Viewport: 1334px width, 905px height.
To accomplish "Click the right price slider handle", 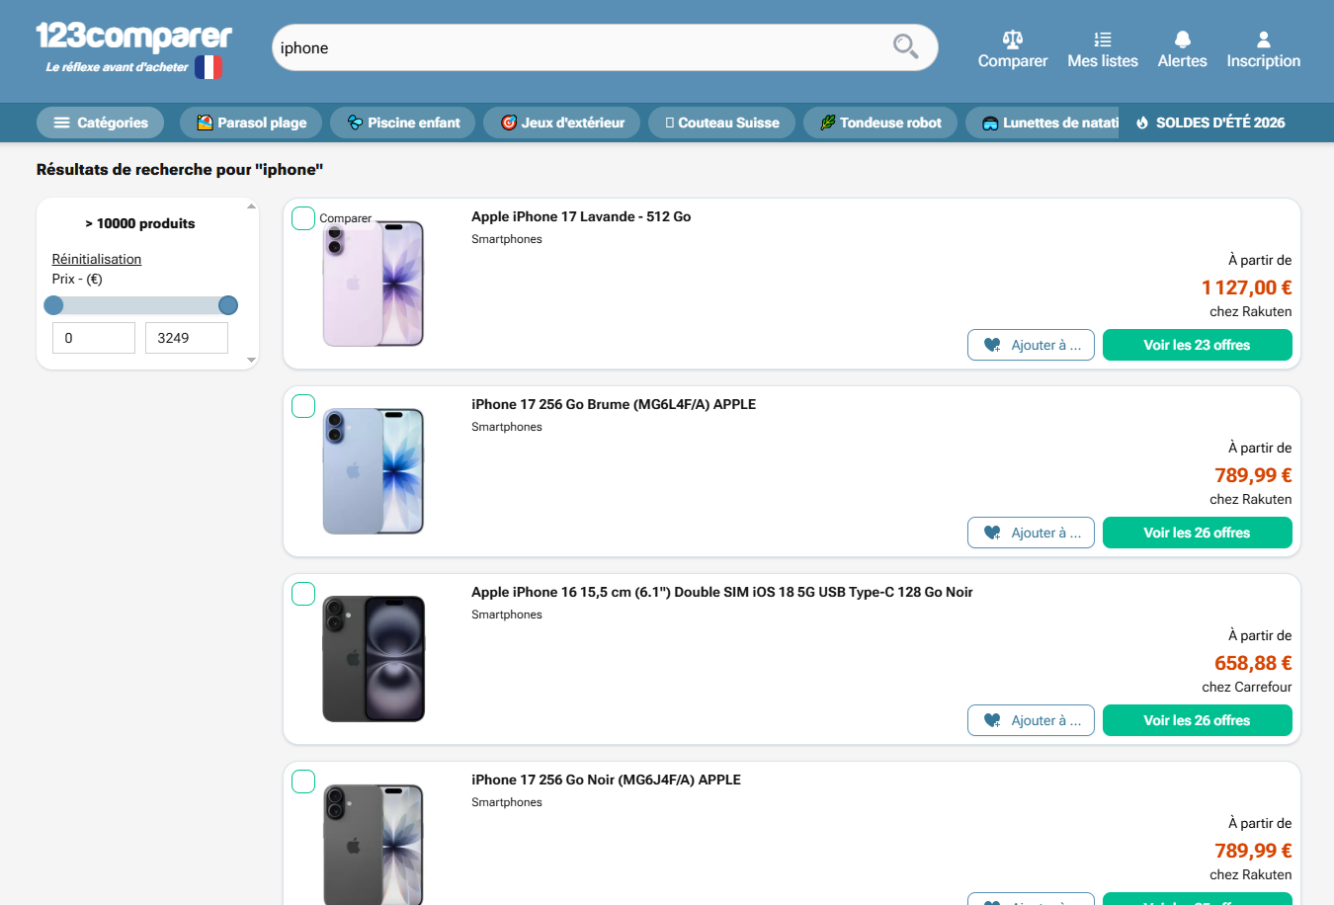I will 228,305.
